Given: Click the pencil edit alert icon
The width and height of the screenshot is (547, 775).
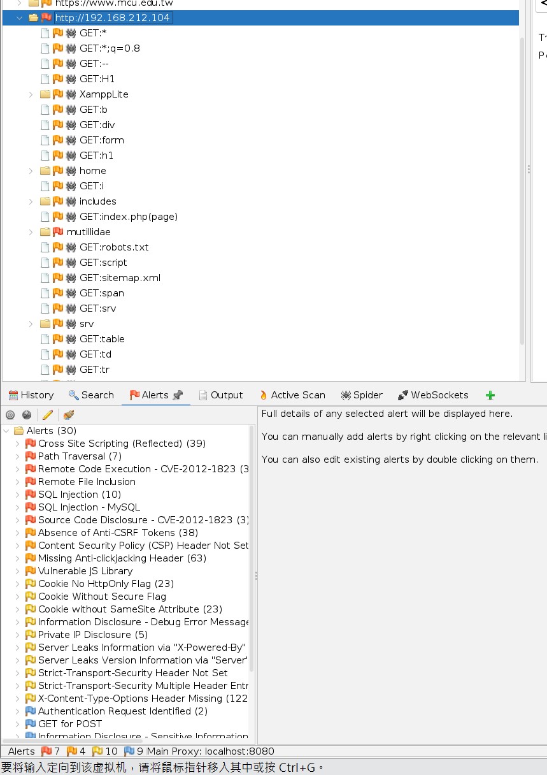Looking at the screenshot, I should pyautogui.click(x=48, y=415).
